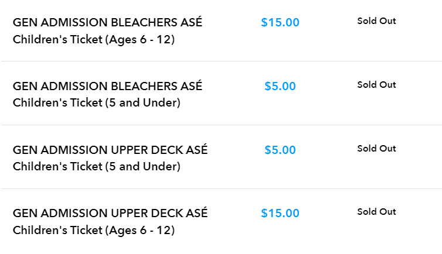Select the $5.00 price for Bleachers 5 and Under
This screenshot has width=442, height=254.
pyautogui.click(x=280, y=87)
